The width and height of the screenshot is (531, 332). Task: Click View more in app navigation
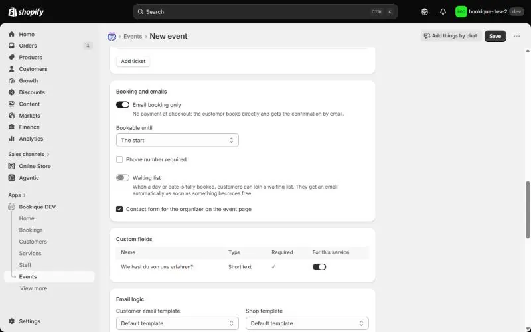click(34, 288)
